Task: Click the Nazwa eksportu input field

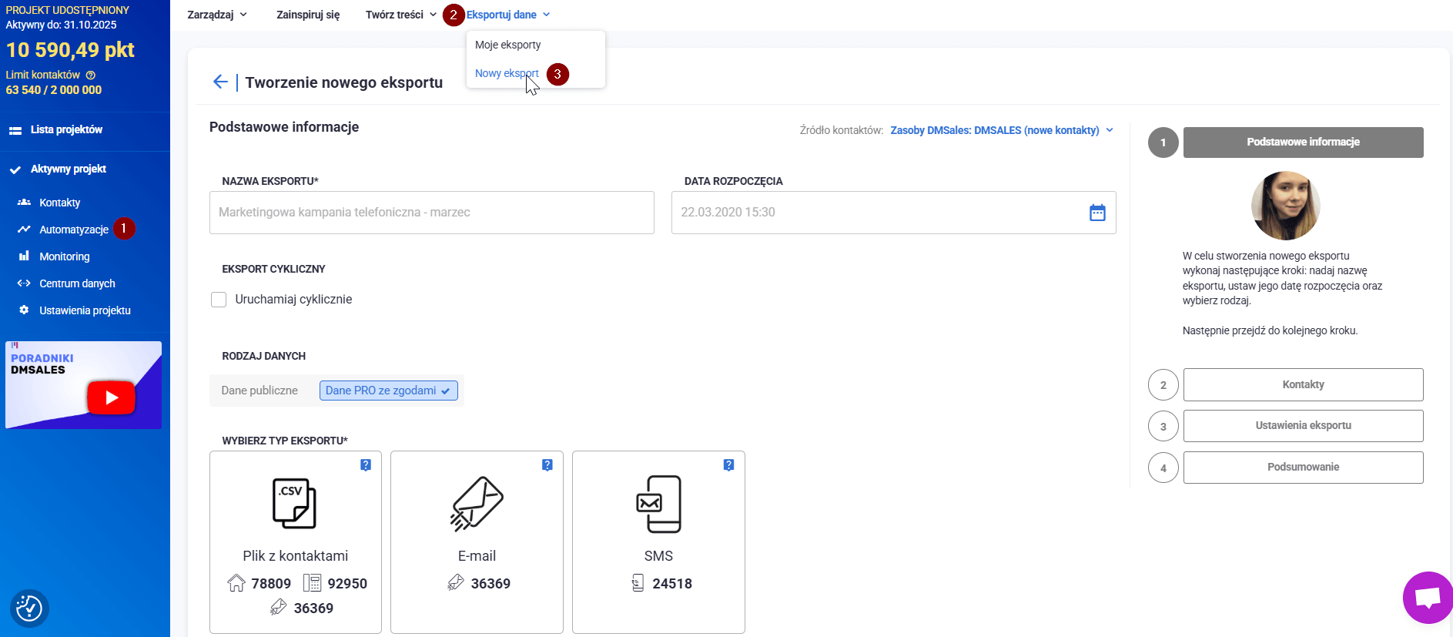Action: pos(431,213)
